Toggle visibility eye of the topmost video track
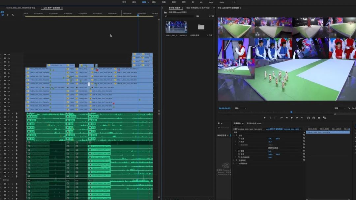 pos(9,55)
